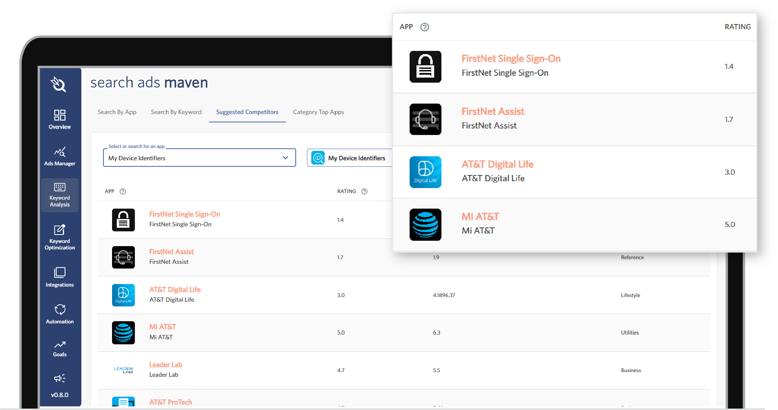Click the Reference category for FirstNet Assist
778x410 pixels.
pos(632,257)
